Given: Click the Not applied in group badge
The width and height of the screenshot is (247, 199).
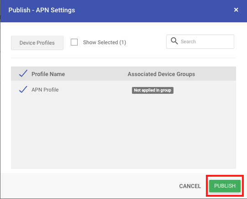Looking at the screenshot, I should tap(152, 90).
